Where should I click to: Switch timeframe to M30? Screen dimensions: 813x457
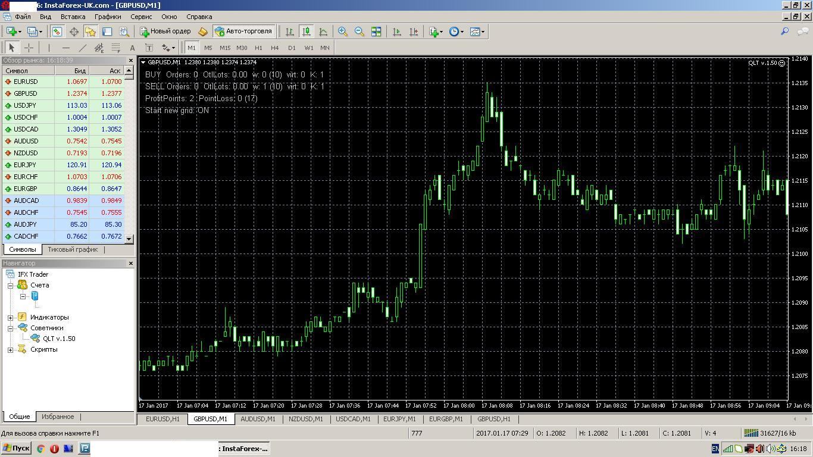pos(242,48)
